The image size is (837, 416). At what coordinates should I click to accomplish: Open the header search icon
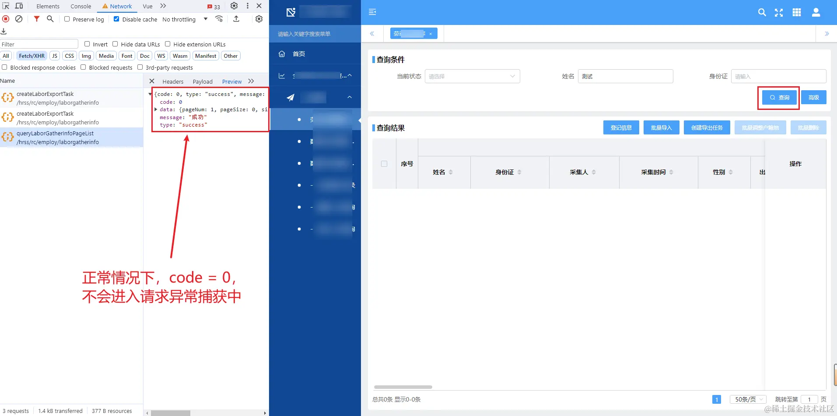click(x=762, y=12)
